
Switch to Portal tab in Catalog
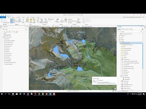click(123, 29)
